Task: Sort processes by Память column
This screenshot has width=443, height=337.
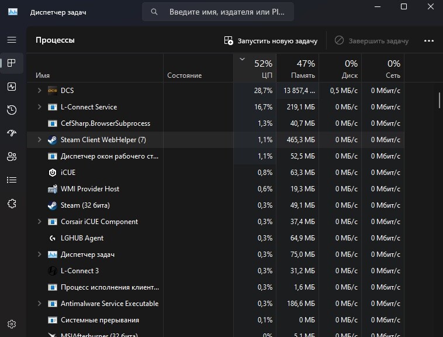Action: [297, 68]
